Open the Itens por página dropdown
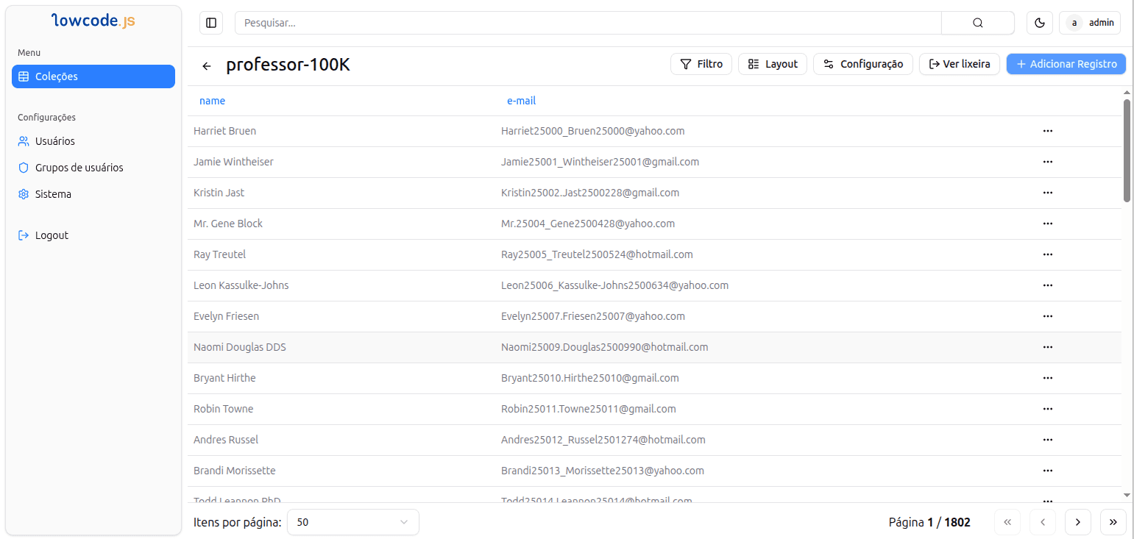Viewport: 1134px width, 539px height. [352, 522]
